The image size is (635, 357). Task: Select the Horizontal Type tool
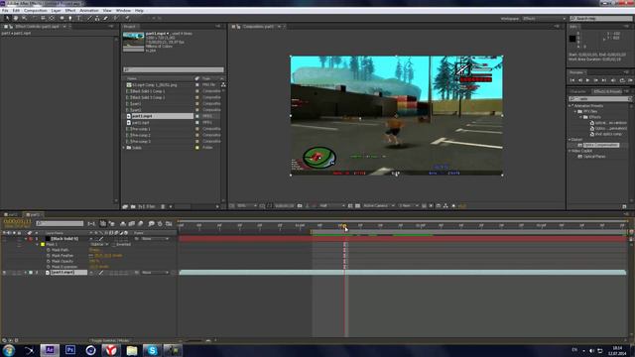(x=79, y=18)
